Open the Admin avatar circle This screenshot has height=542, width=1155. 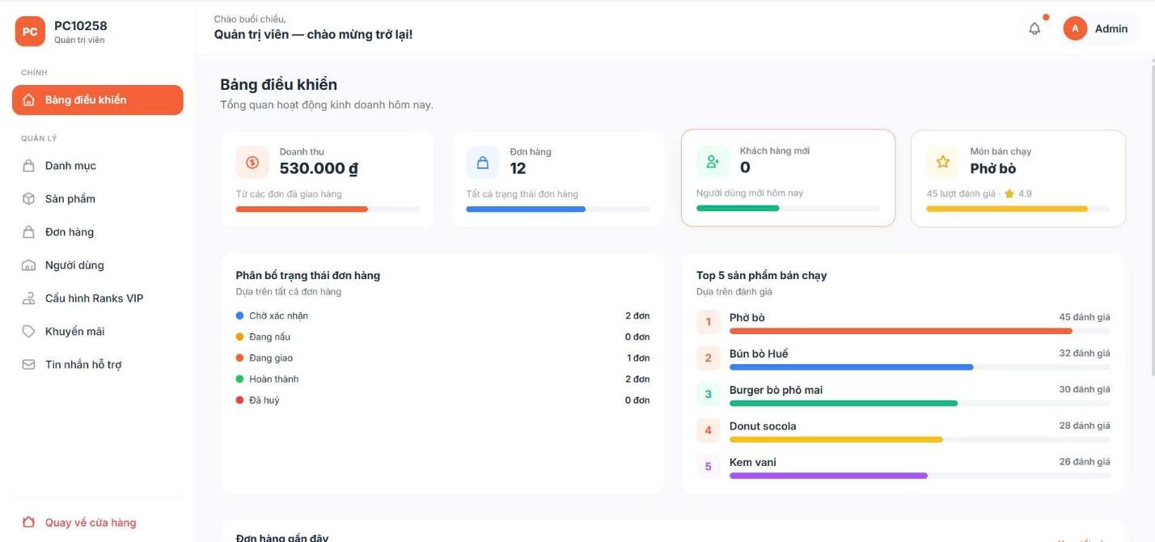coord(1075,28)
